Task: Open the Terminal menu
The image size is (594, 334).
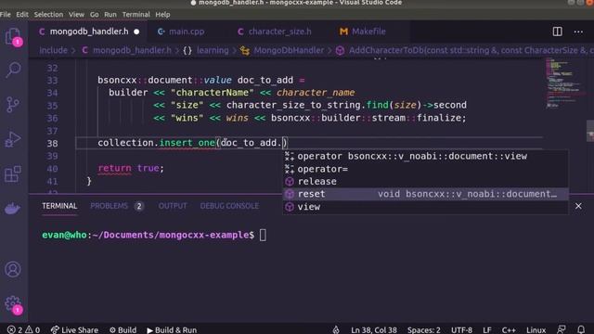Action: [136, 15]
